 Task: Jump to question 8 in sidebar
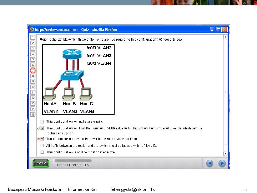(33, 76)
